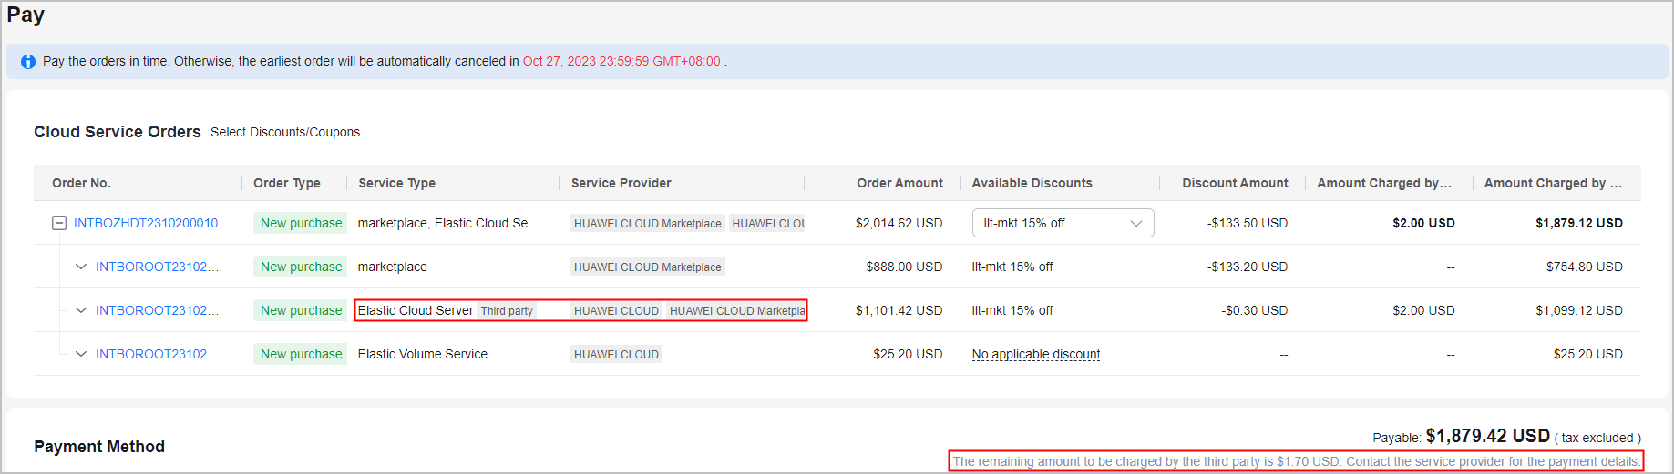The image size is (1674, 474).
Task: Click the Service Provider column header
Action: 621,183
